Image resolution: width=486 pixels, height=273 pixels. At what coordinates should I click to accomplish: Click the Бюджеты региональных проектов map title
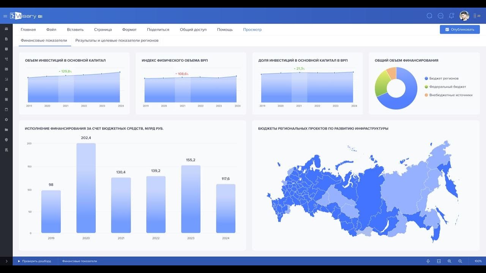pyautogui.click(x=323, y=129)
